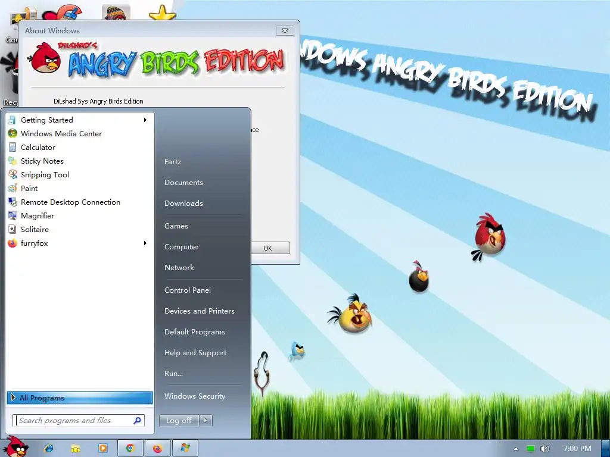Switch to Chrome in the taskbar
The height and width of the screenshot is (457, 610).
click(x=130, y=449)
